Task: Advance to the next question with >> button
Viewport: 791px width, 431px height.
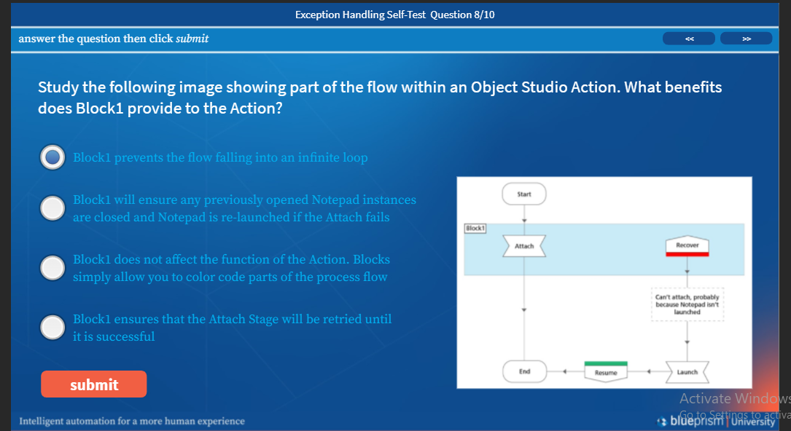Action: (746, 38)
